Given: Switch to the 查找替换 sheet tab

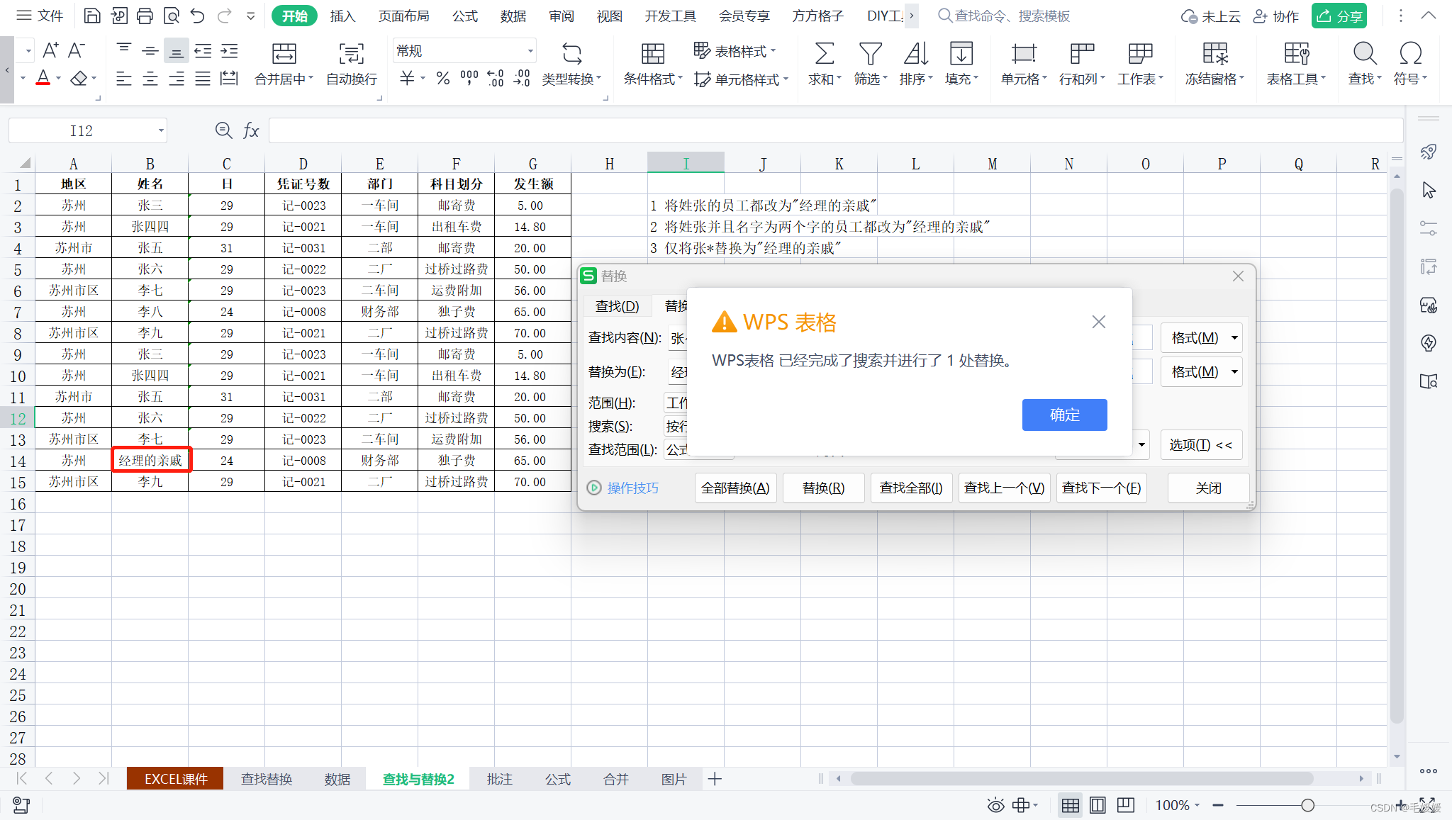Looking at the screenshot, I should [267, 779].
